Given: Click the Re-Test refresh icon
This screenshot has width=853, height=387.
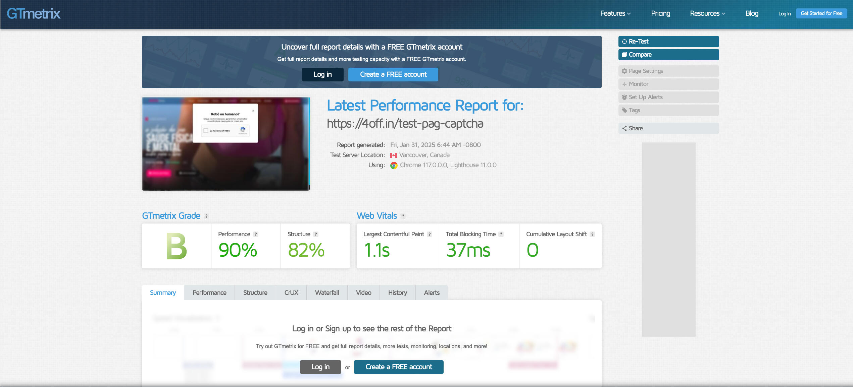Looking at the screenshot, I should point(624,42).
